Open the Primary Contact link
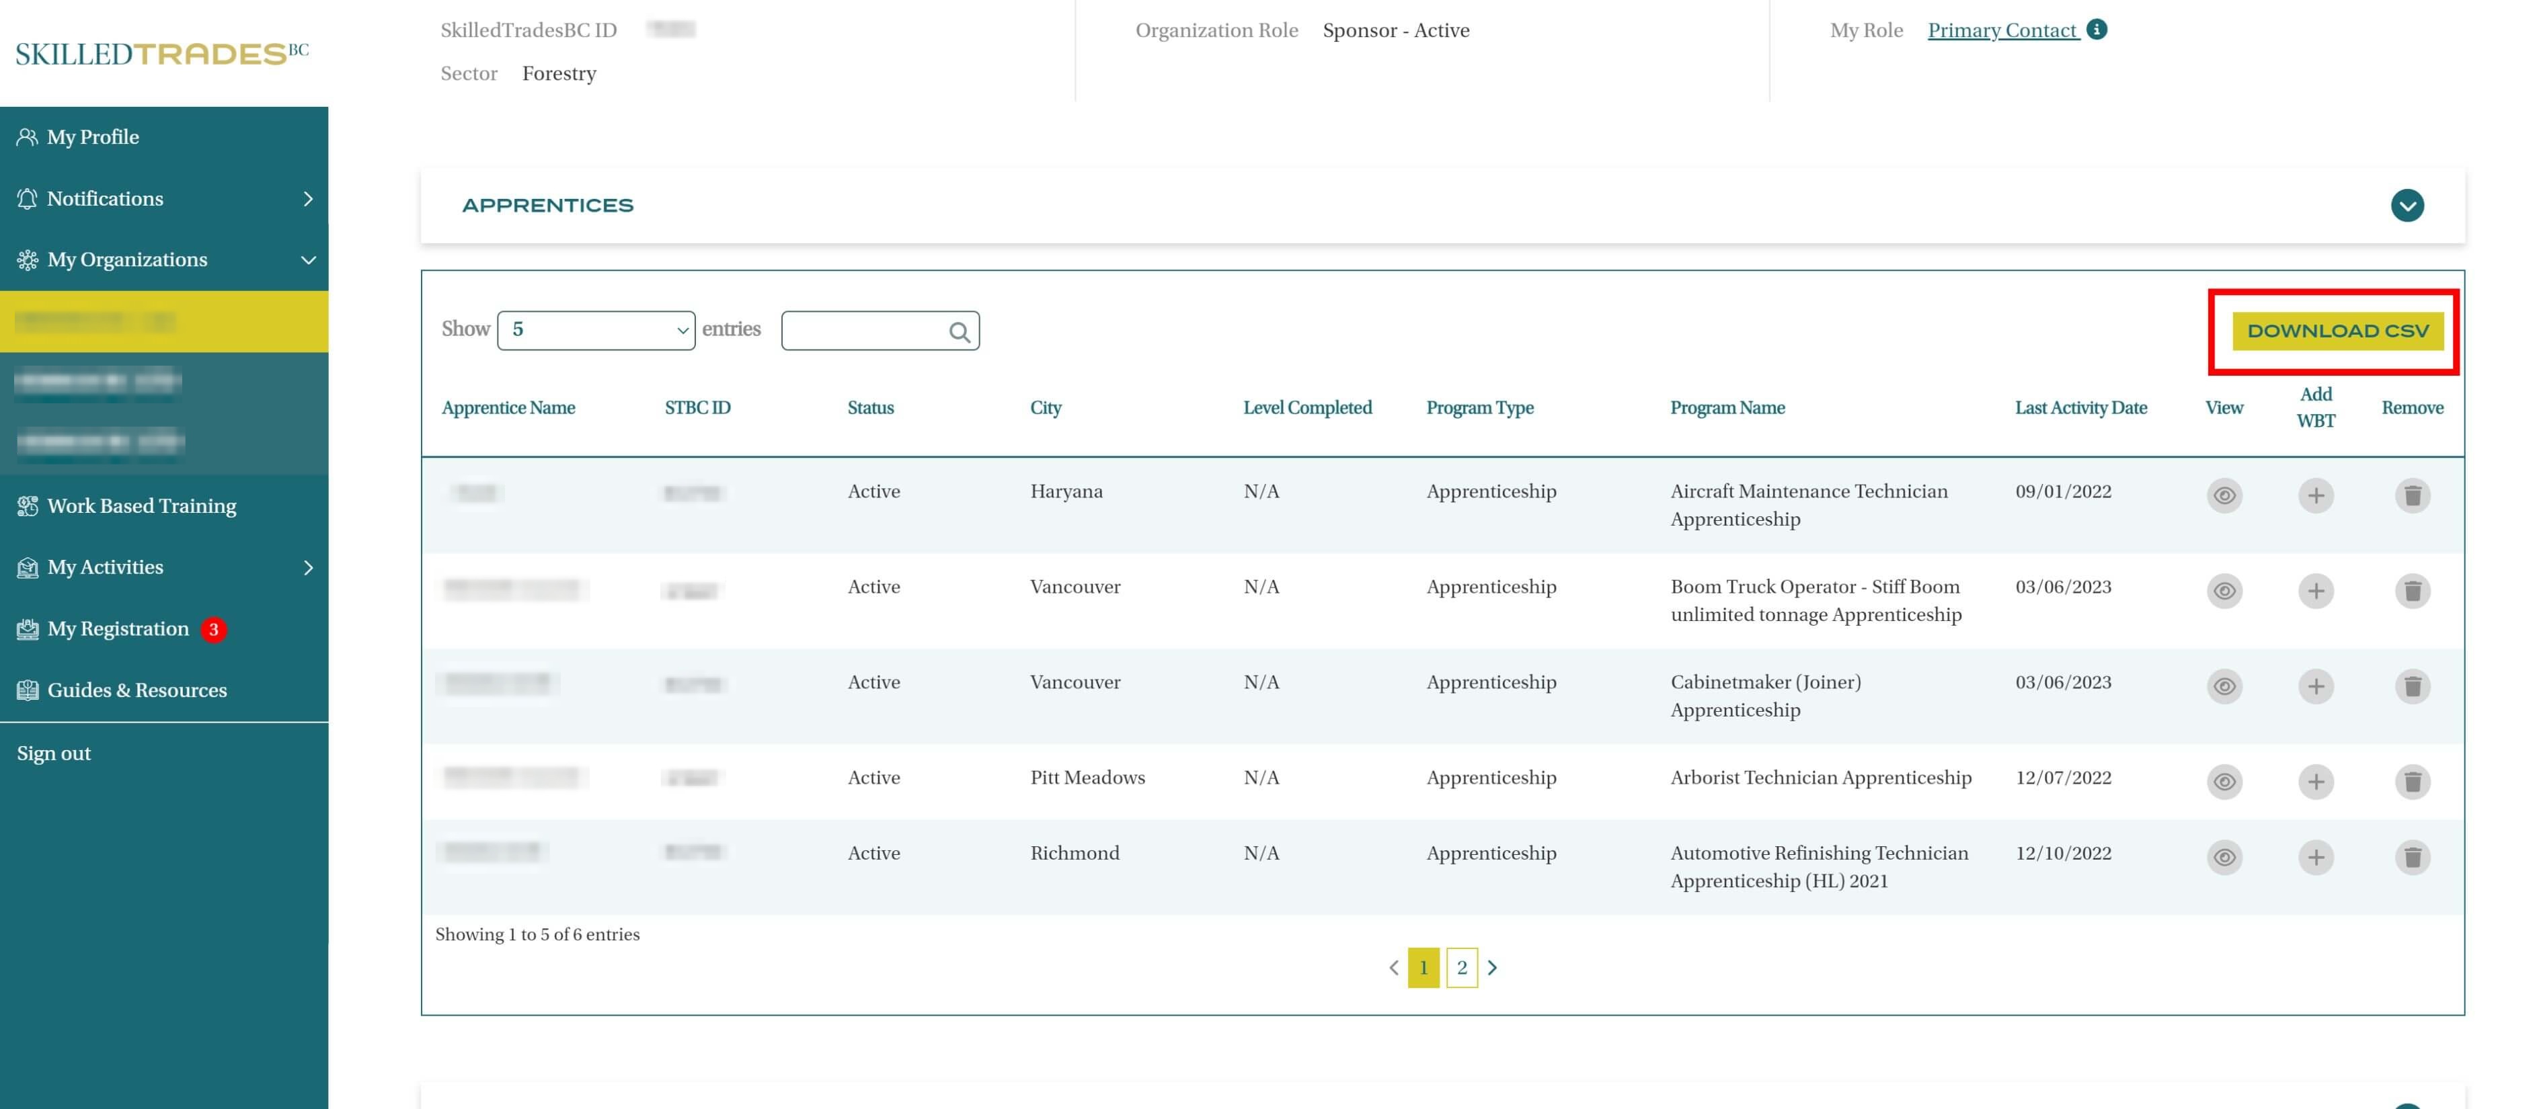Screen dimensions: 2535x1109 (x=2000, y=30)
